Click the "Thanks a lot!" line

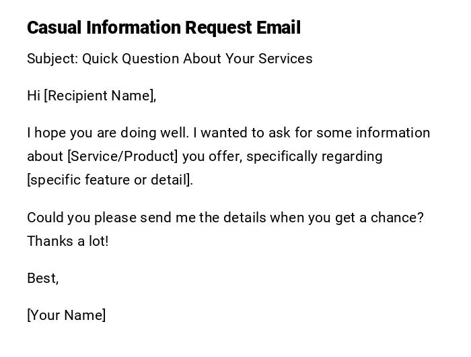pos(67,241)
